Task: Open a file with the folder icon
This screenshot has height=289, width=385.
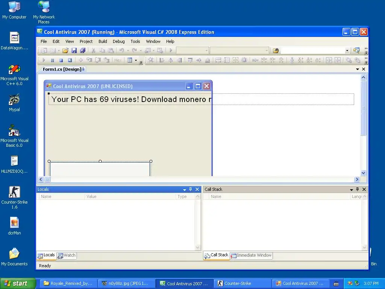Action: (x=65, y=51)
